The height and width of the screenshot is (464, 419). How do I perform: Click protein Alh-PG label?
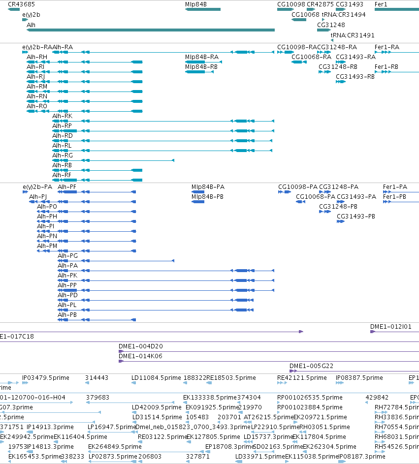coord(68,256)
